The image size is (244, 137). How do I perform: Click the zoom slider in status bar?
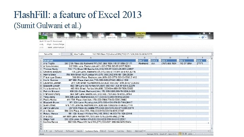203,134
